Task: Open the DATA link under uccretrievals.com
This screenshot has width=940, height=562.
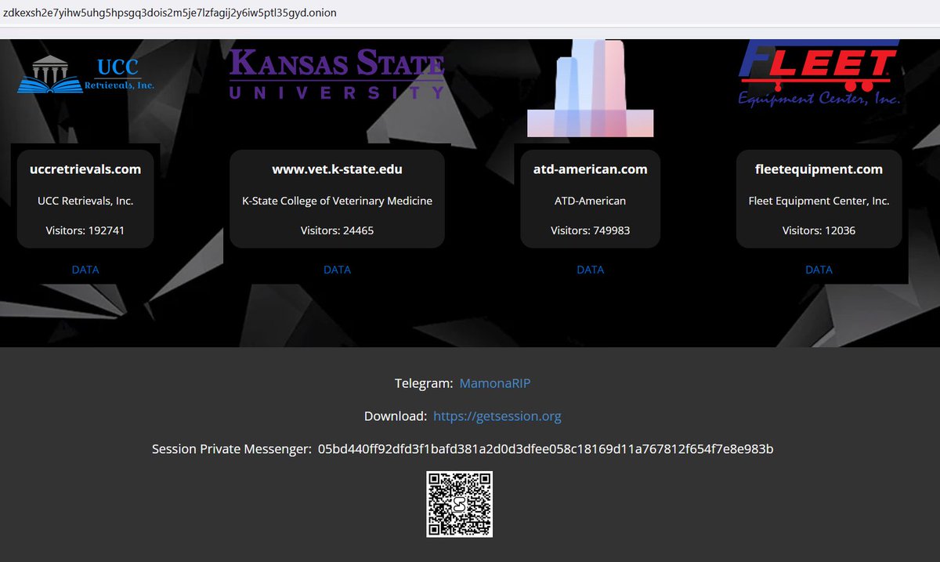Action: pos(85,270)
